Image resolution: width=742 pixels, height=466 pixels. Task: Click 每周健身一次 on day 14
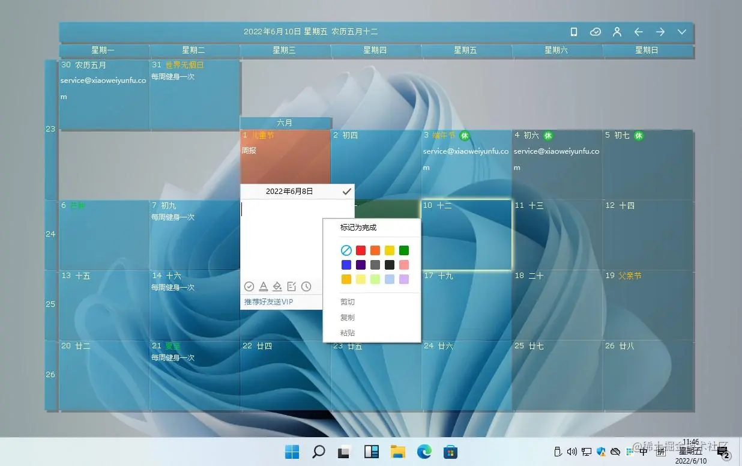[x=173, y=288]
